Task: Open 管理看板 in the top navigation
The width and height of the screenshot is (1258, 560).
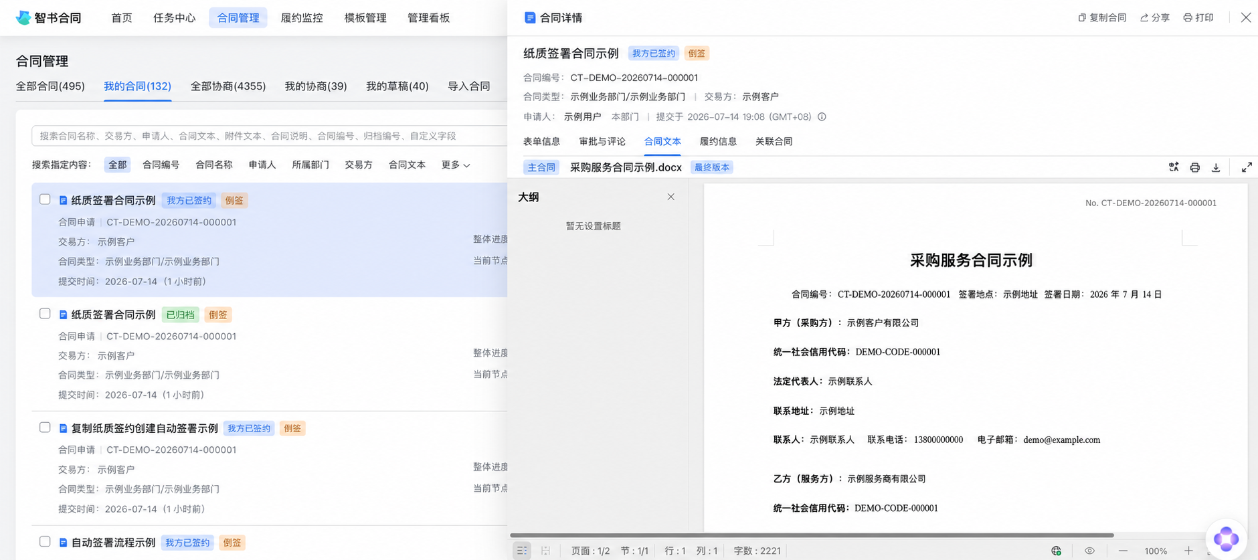Action: tap(429, 18)
